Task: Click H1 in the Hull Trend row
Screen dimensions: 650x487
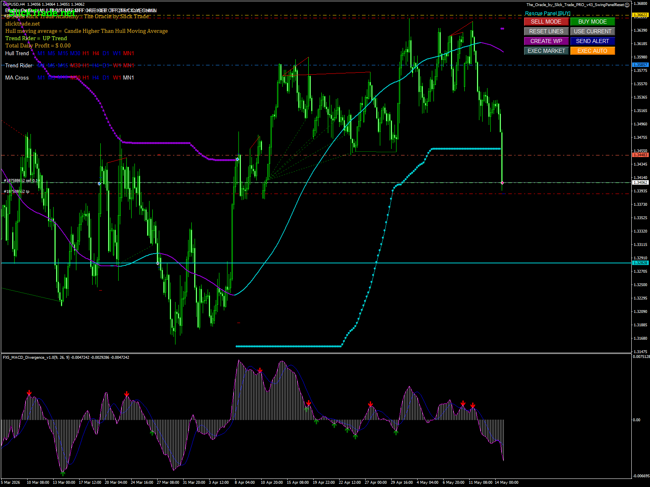Action: pyautogui.click(x=86, y=53)
